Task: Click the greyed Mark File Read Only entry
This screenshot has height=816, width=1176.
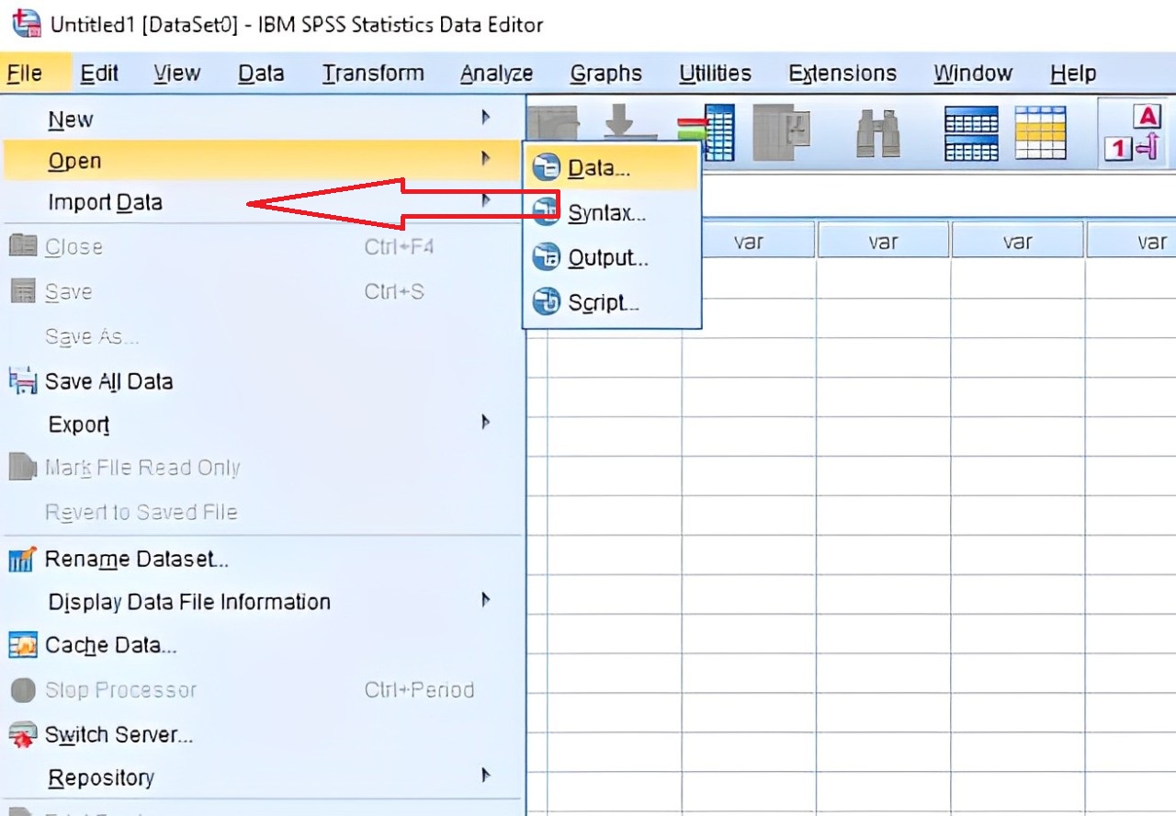Action: click(262, 468)
